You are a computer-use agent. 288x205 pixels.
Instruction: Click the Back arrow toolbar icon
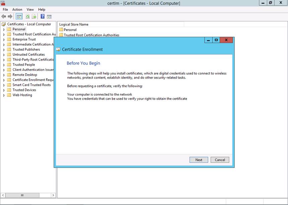point(4,16)
